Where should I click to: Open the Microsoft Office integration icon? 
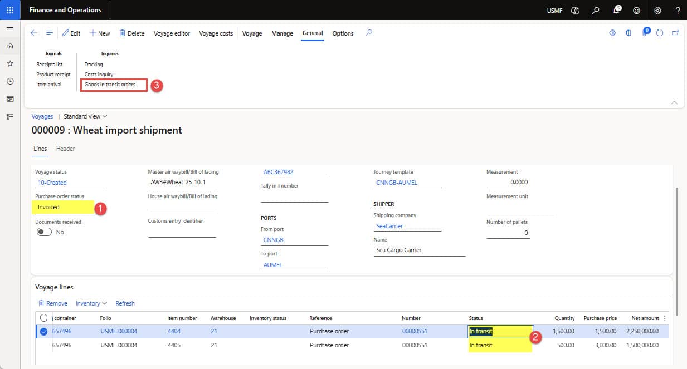tap(628, 33)
